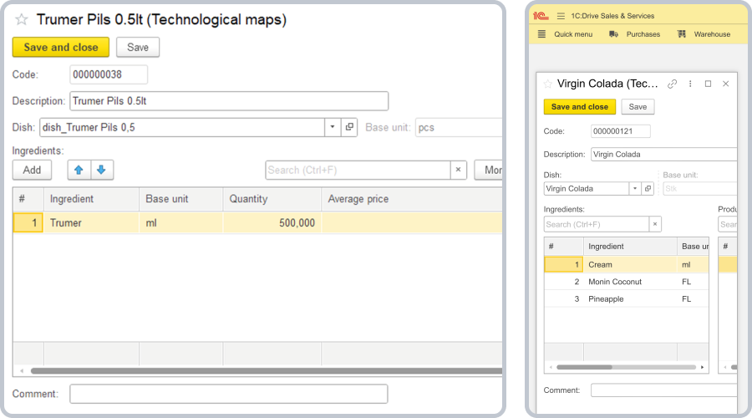Select Code field 000000121
The image size is (752, 418).
pyautogui.click(x=621, y=131)
